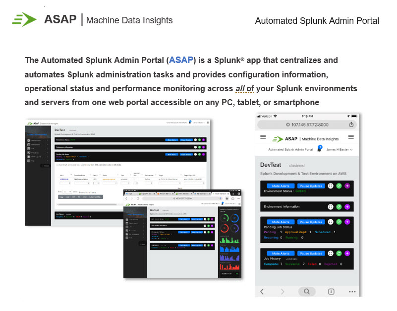Screen dimensions: 397x311
Task: Toggle Mute Alerts in phone Job History panel
Action: pyautogui.click(x=281, y=253)
